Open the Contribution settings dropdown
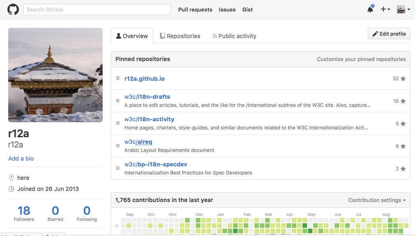Viewport: 415px width, 236px height. point(377,200)
